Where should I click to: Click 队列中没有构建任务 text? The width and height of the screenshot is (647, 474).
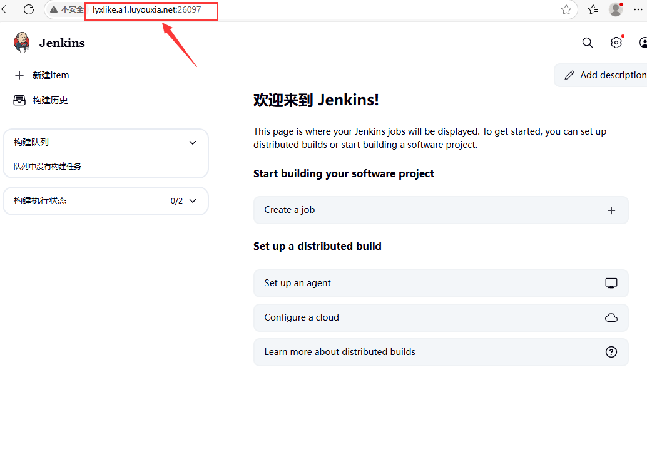[48, 167]
